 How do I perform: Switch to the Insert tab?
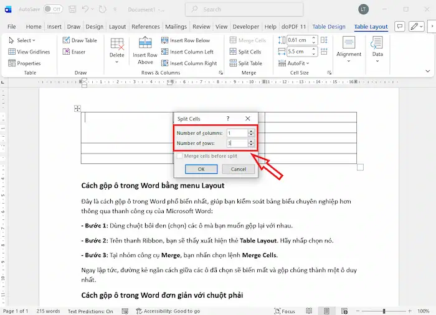pyautogui.click(x=54, y=27)
